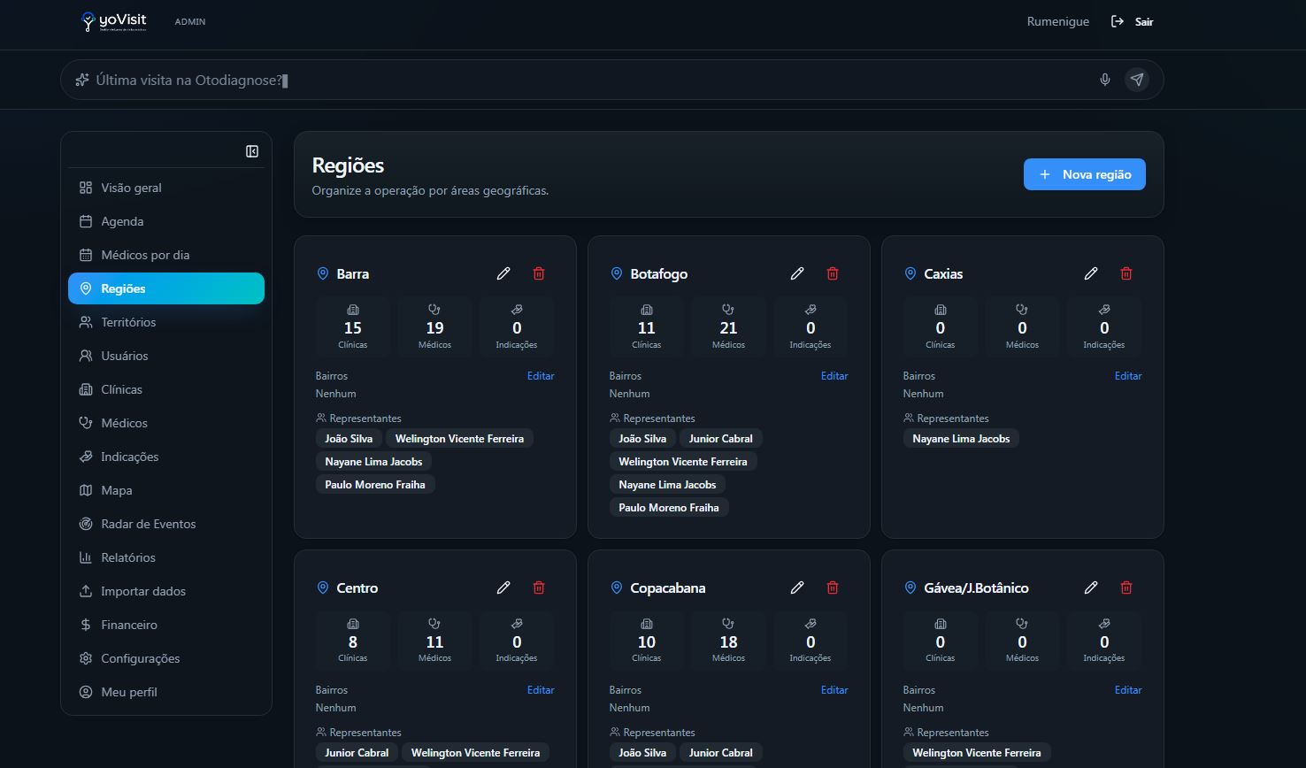Navigate to Clínicas in the sidebar
This screenshot has height=768, width=1306.
pos(166,389)
